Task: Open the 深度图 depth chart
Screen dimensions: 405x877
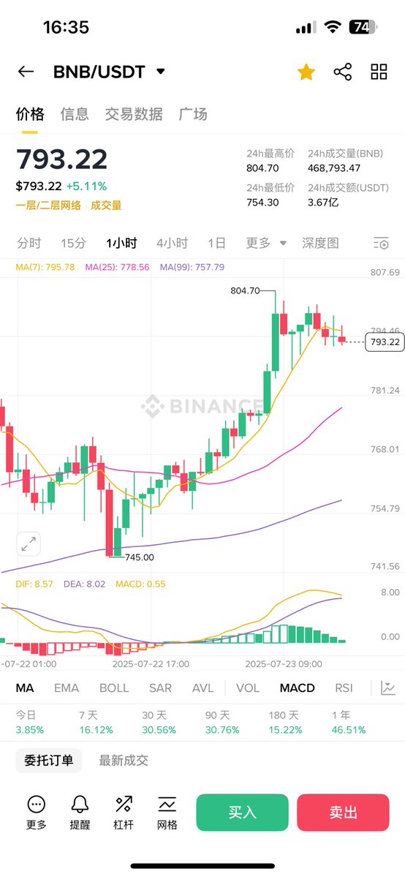Action: click(320, 244)
